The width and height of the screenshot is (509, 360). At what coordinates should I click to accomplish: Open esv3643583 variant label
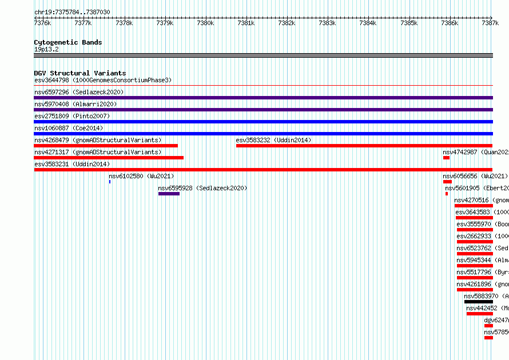pos(482,212)
